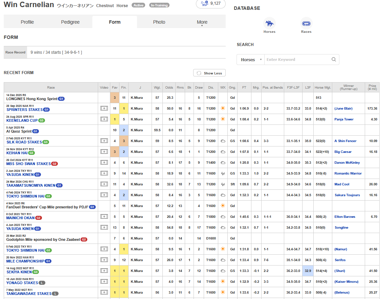Viewport: 381px width, 299px height.
Task: Open the Horses search category dropdown
Action: coord(250,60)
